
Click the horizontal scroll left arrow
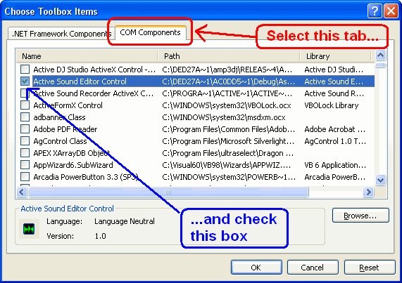22,192
